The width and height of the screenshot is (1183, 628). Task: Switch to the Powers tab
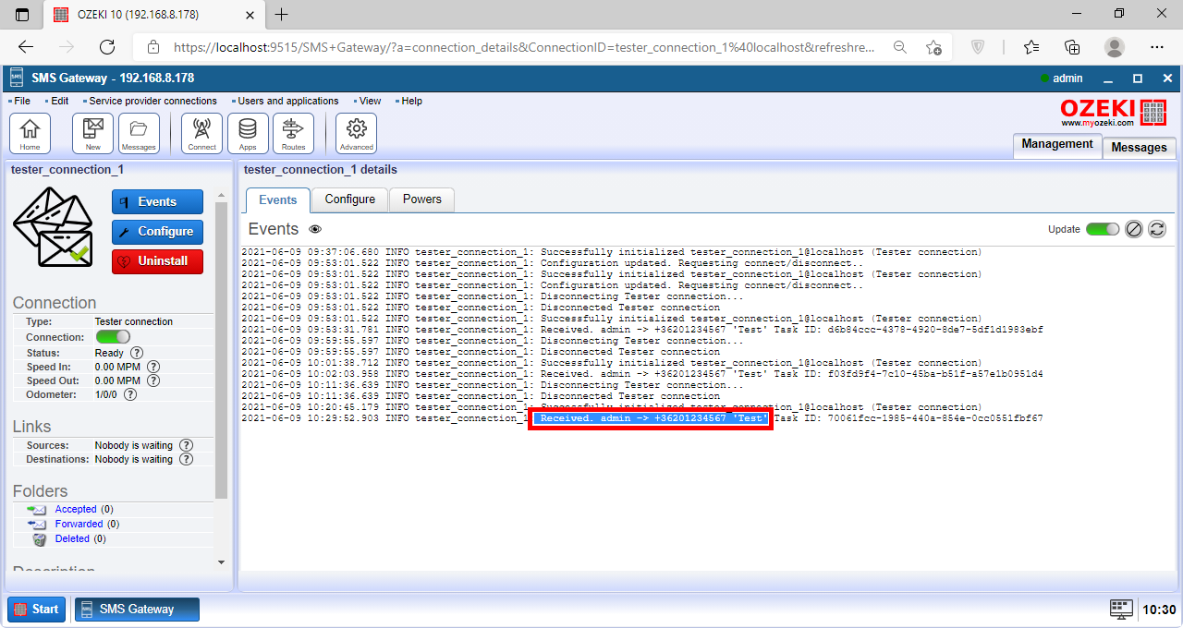[421, 199]
